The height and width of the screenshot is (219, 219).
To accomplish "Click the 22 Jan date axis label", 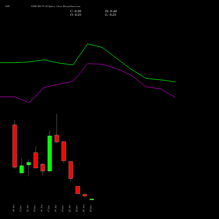I will click(70, 208).
